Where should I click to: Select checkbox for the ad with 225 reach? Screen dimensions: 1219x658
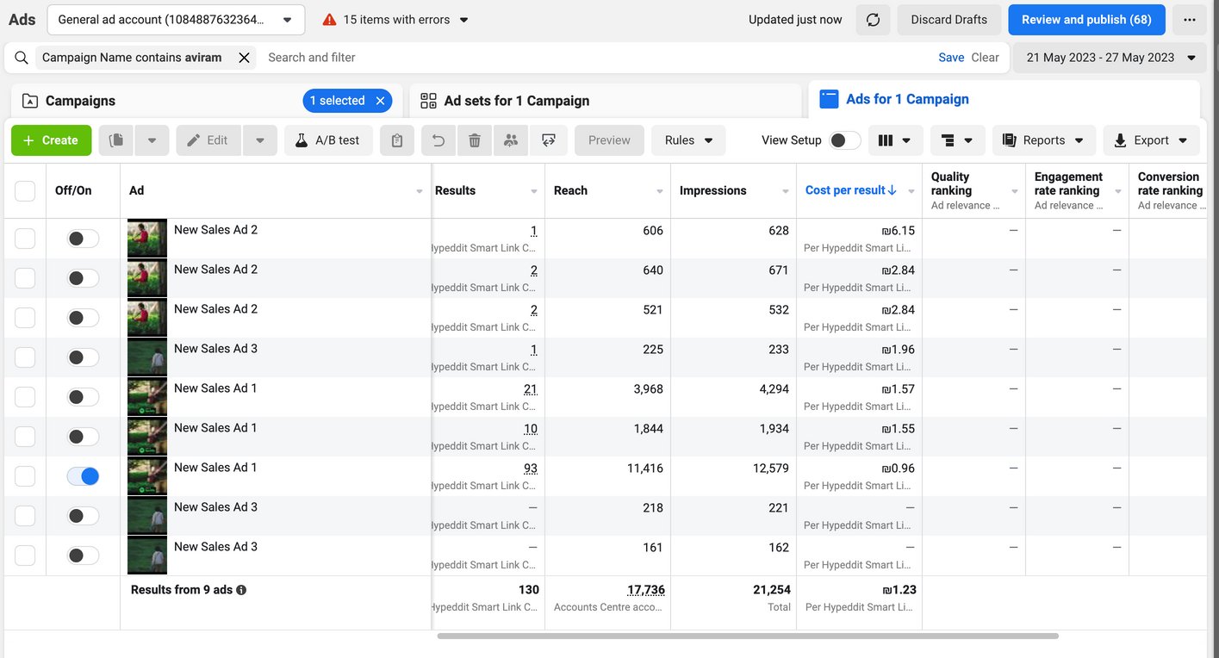pos(25,357)
